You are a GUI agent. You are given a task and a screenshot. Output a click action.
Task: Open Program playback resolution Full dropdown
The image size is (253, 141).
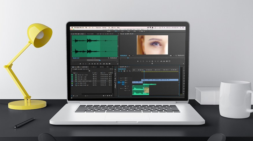pos(172,56)
